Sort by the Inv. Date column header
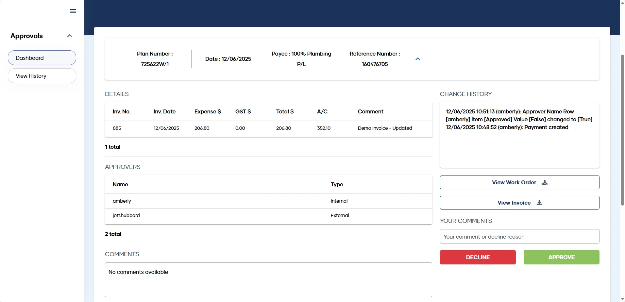 [x=164, y=111]
